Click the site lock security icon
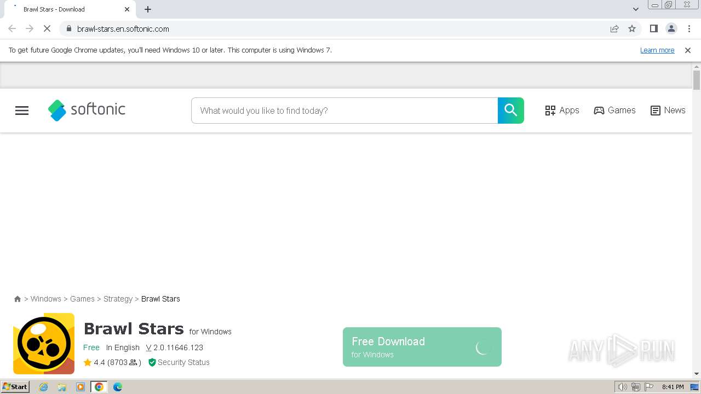Viewport: 701px width, 394px height. 68,28
